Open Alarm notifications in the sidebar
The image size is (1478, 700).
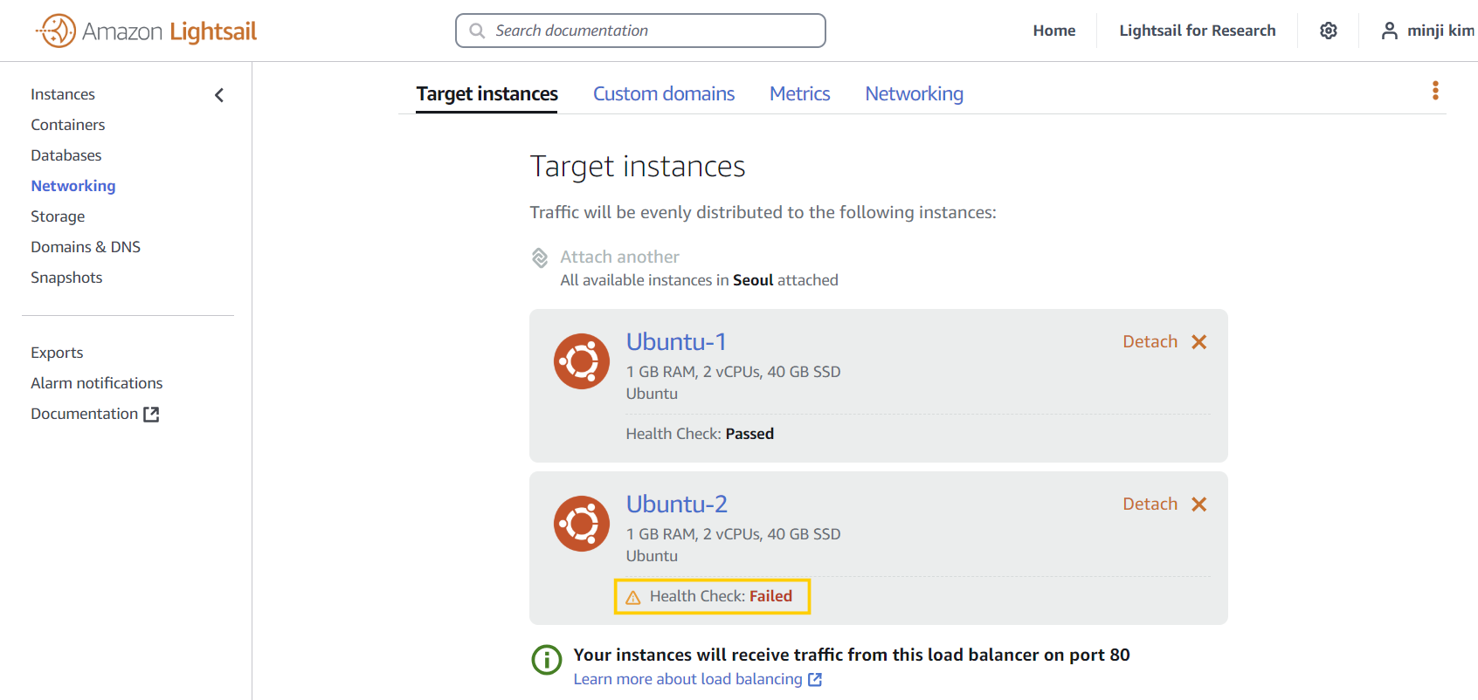click(x=97, y=383)
